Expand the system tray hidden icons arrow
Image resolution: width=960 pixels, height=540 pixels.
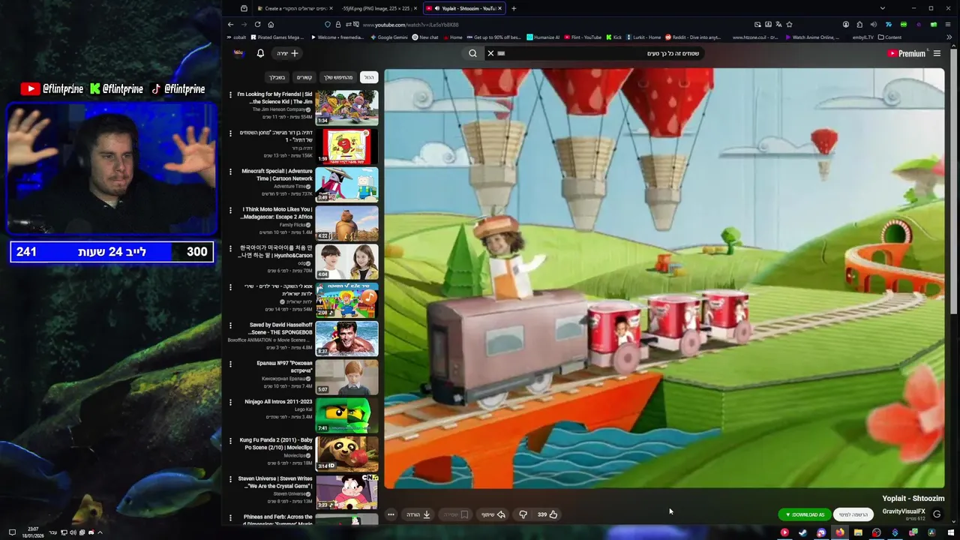(x=100, y=532)
